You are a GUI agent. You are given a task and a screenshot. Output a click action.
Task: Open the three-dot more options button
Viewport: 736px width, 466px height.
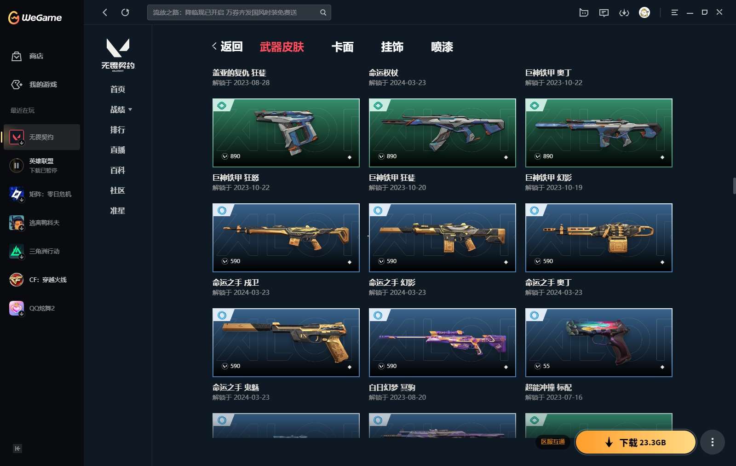tap(713, 442)
